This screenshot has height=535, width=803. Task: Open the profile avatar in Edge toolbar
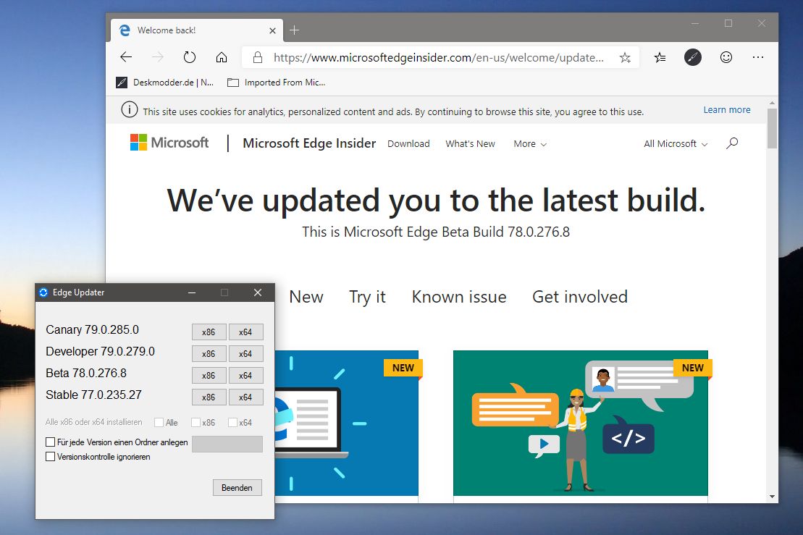pos(692,57)
